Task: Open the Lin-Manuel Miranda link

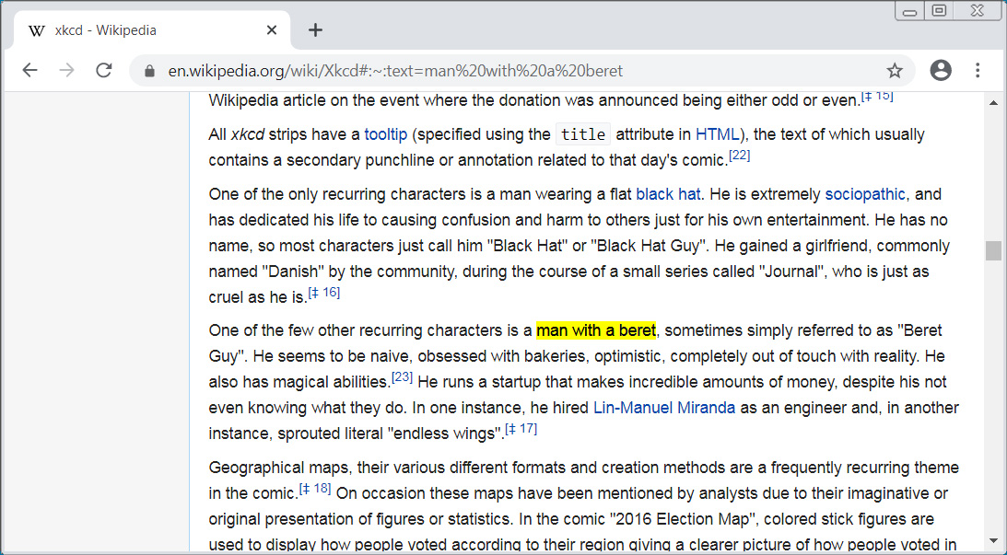Action: pos(664,408)
